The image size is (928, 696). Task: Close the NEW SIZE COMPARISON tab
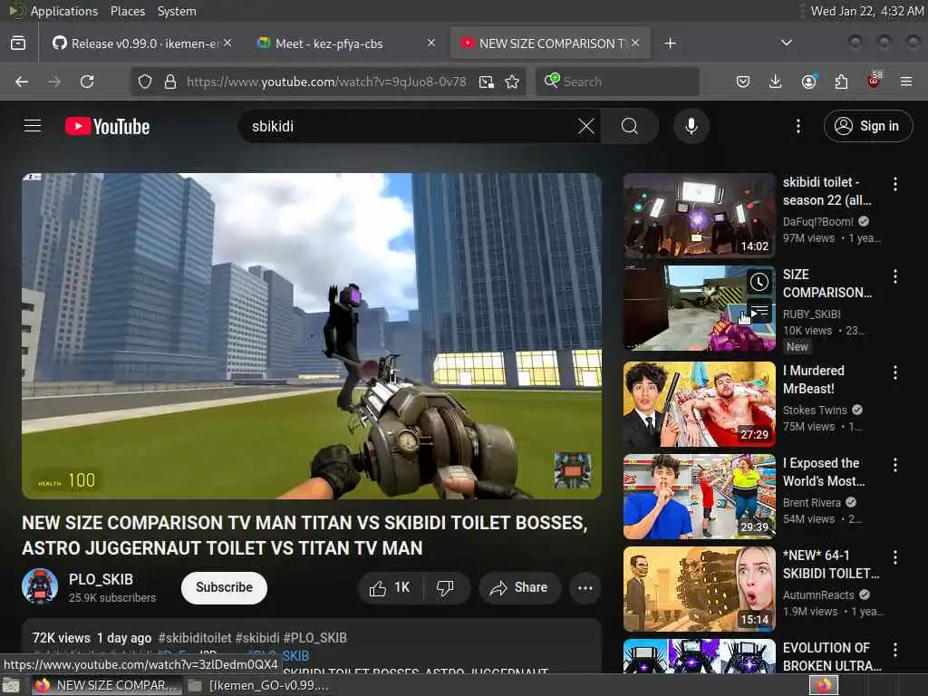pos(635,43)
